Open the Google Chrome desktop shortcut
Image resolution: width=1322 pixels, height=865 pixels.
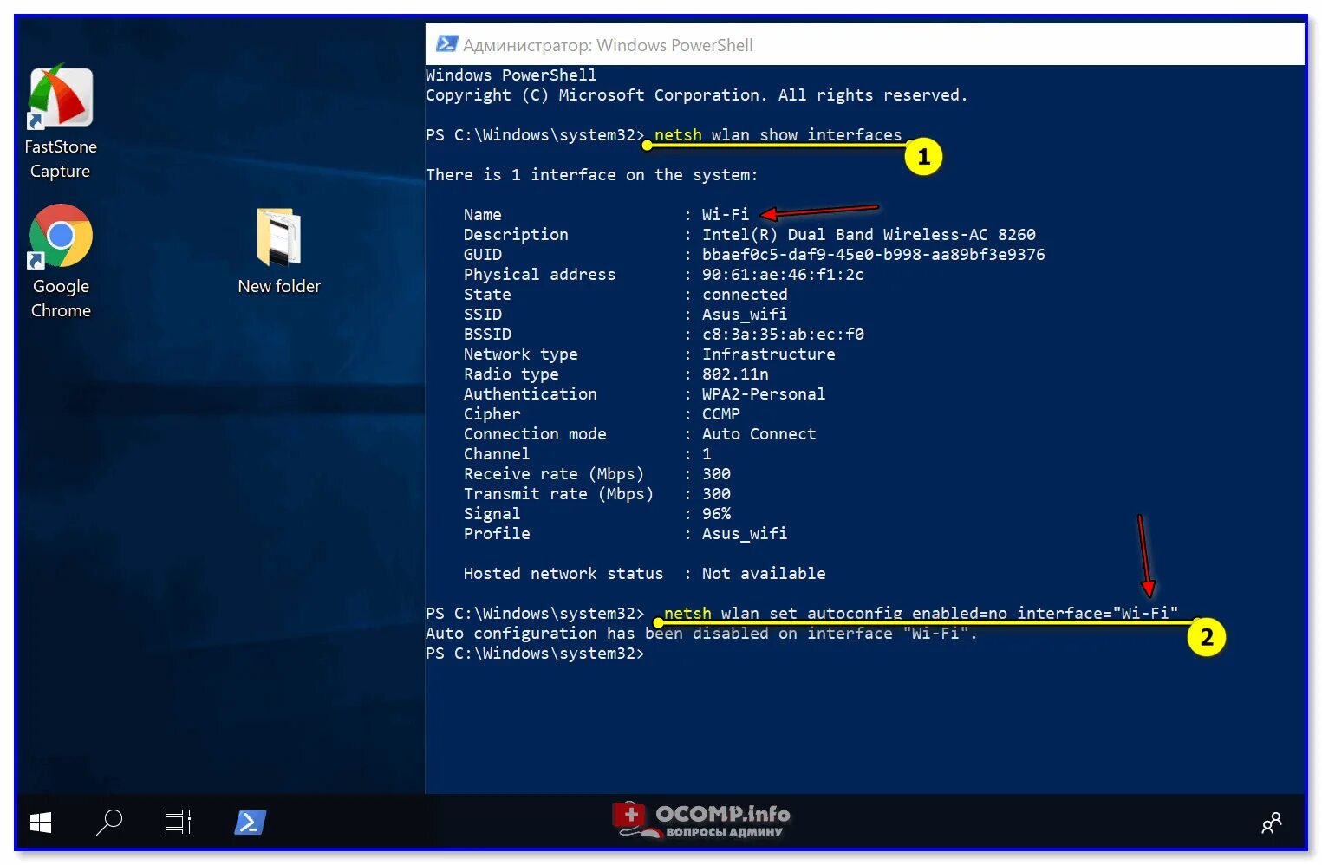tap(60, 261)
